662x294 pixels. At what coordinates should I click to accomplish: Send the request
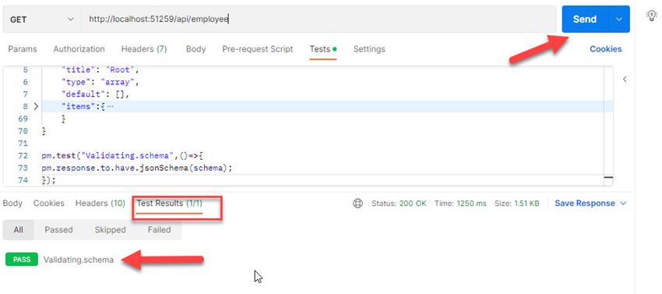coord(584,19)
